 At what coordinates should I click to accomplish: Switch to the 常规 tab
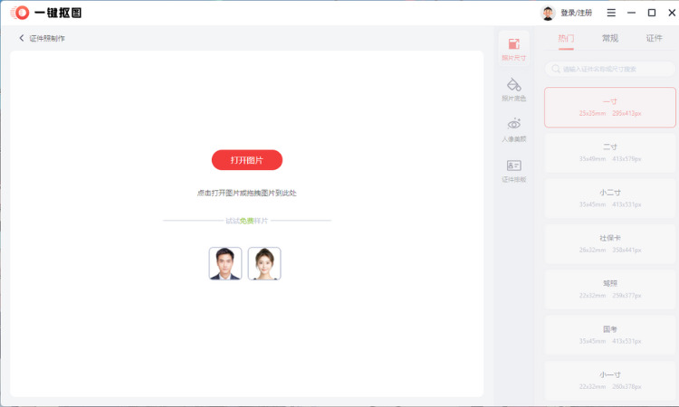[610, 39]
